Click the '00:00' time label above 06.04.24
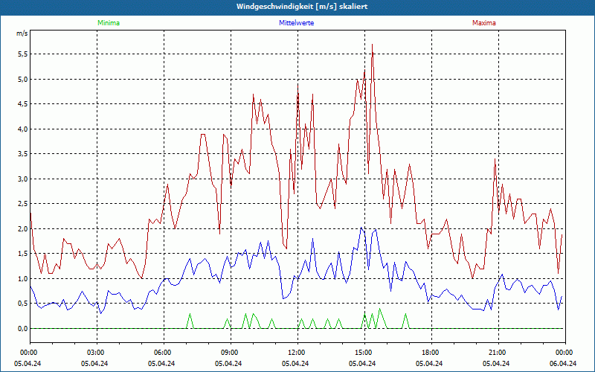Viewport: 595px width, 372px height. (564, 353)
